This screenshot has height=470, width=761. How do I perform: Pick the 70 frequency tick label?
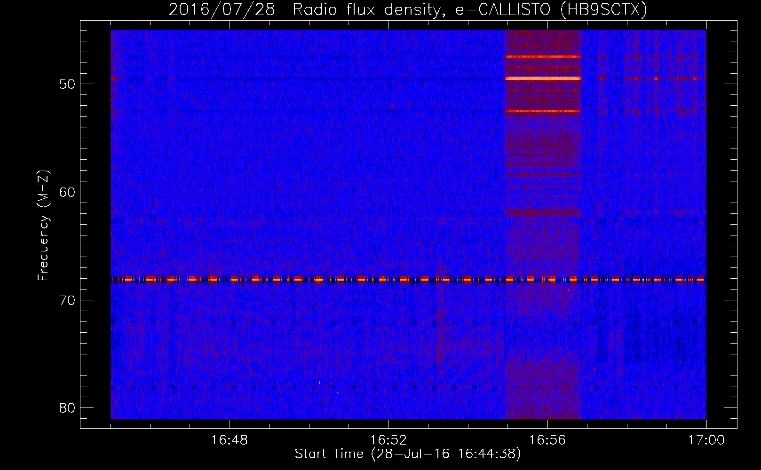67,300
